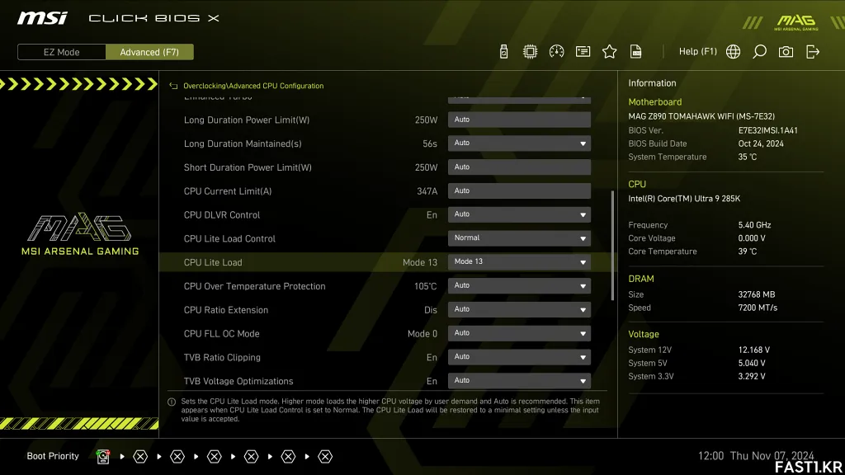Open the TVB Ratio Clipping dropdown
845x475 pixels.
click(519, 356)
